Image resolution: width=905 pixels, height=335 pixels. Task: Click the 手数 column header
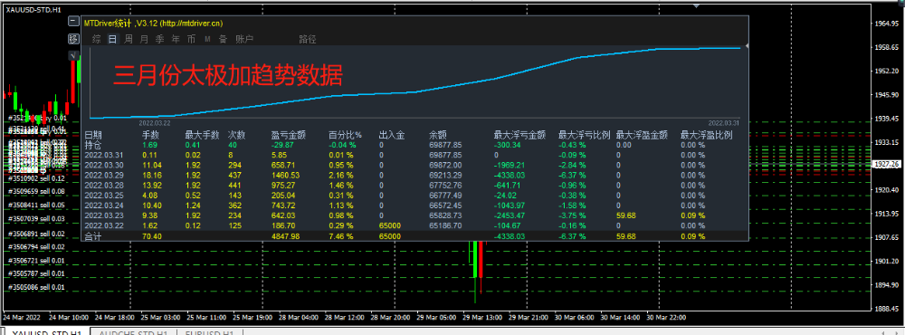coord(151,135)
